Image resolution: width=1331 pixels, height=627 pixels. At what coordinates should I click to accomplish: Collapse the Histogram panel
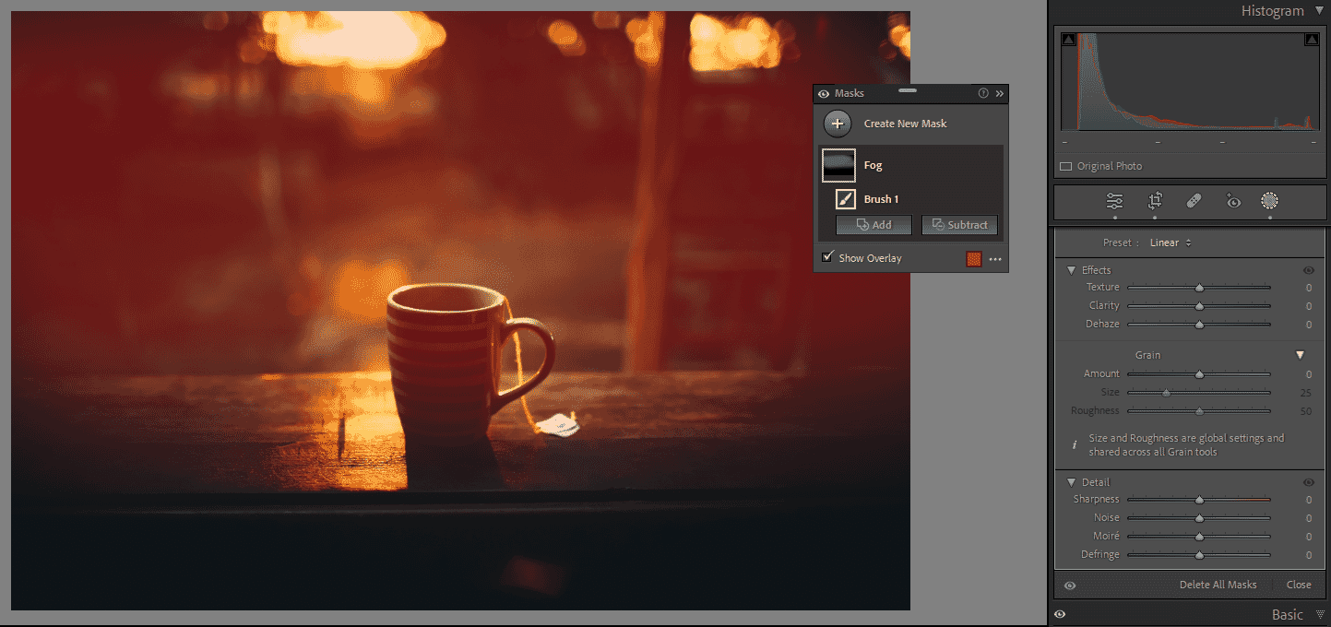[1318, 11]
